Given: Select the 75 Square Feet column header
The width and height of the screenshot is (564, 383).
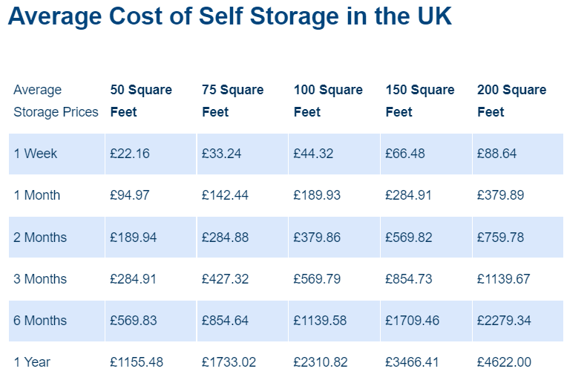Looking at the screenshot, I should (x=232, y=101).
